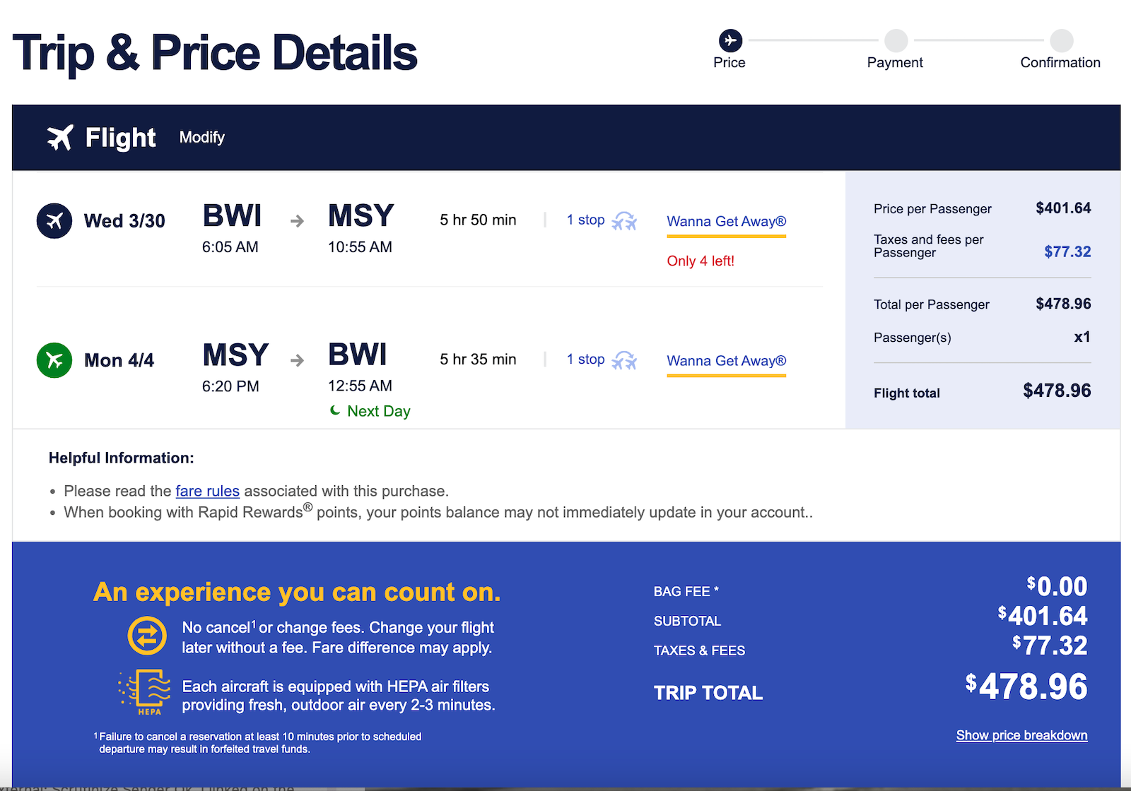Open the fare rules link

[207, 490]
